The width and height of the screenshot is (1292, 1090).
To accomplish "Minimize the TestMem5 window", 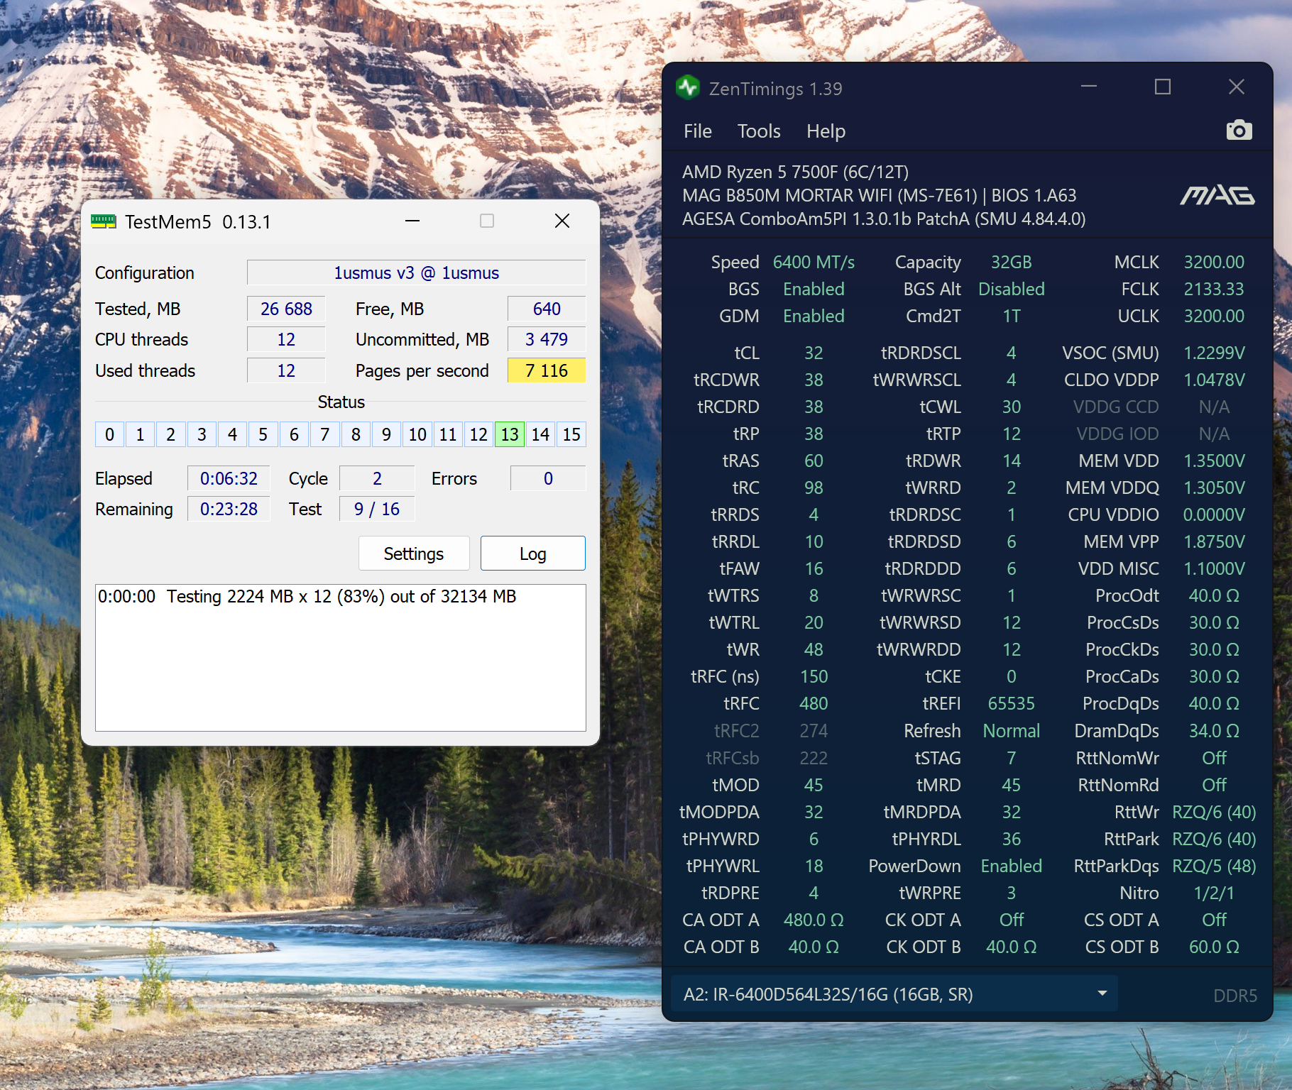I will [x=412, y=221].
